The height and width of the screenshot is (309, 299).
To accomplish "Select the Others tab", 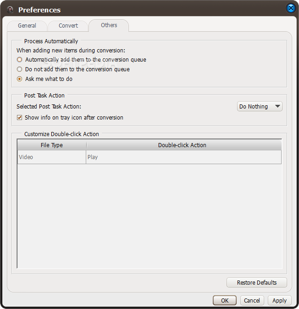I will point(109,25).
